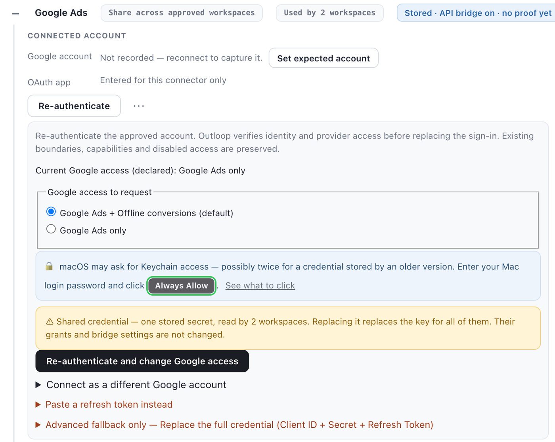
Task: Open the Used by 2 workspaces badge
Action: pyautogui.click(x=329, y=13)
